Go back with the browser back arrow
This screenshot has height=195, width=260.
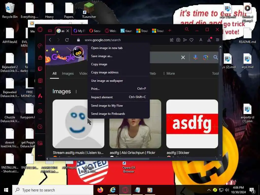pos(50,40)
